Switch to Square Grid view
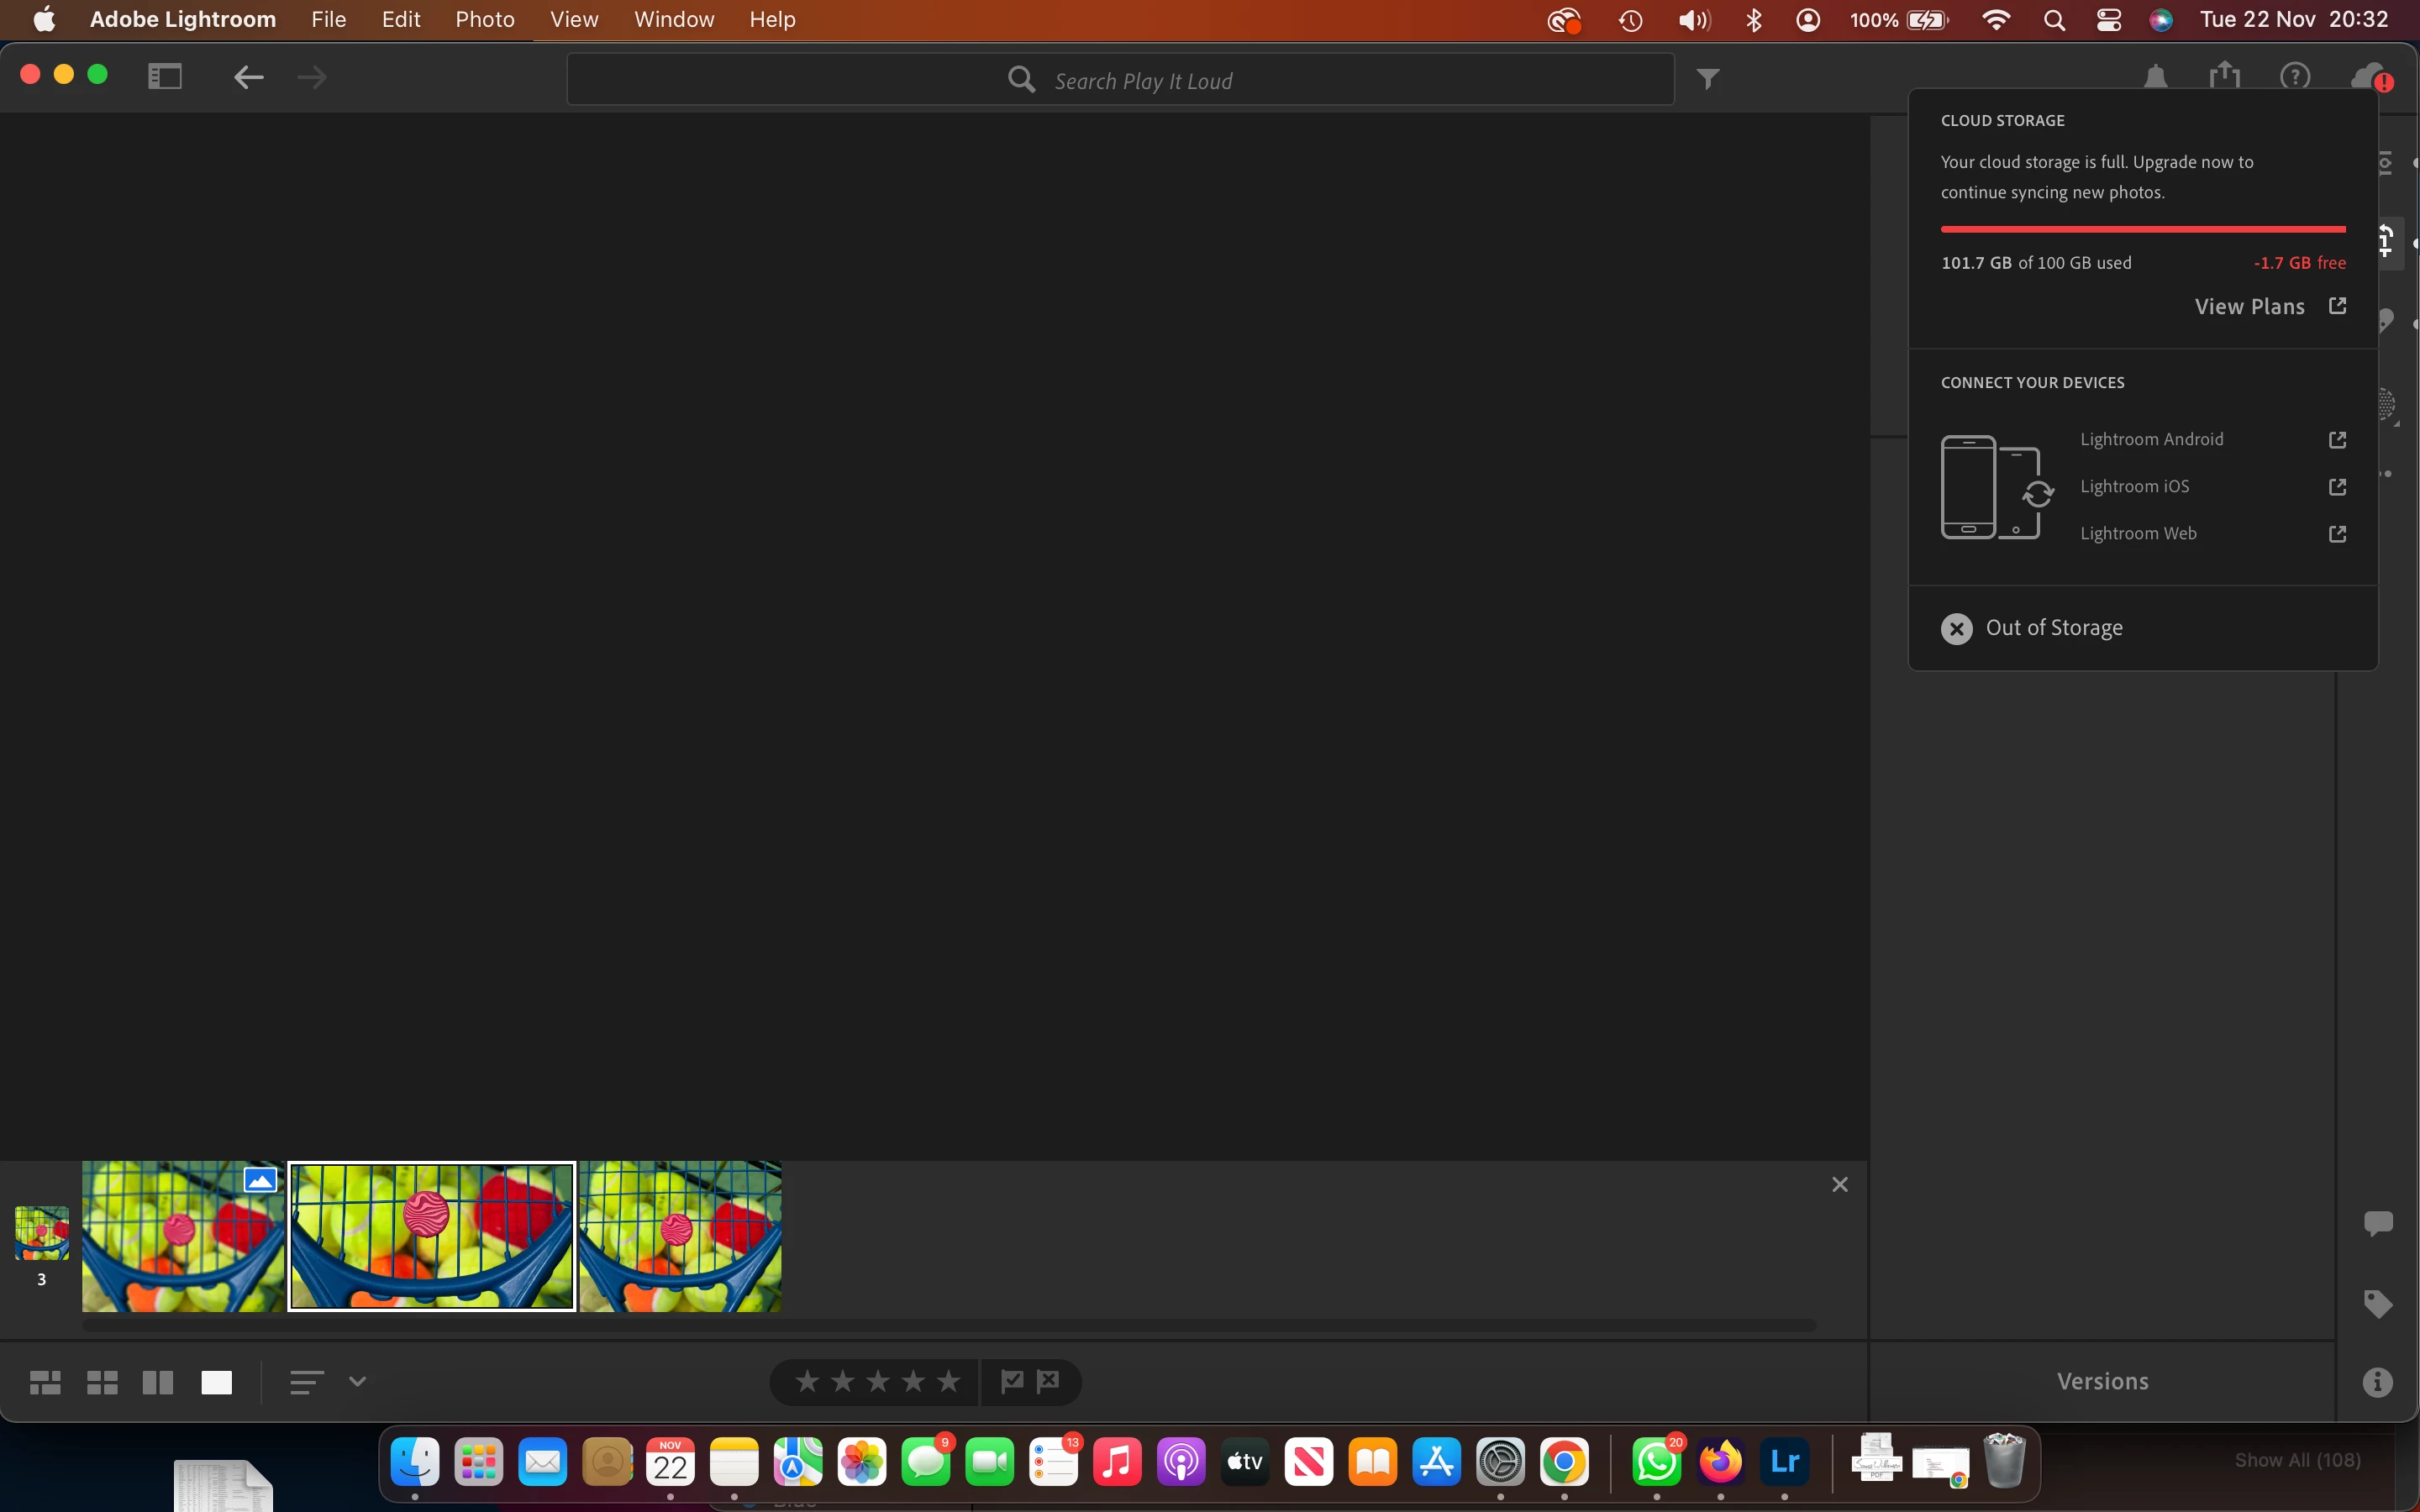This screenshot has width=2420, height=1512. coord(102,1382)
